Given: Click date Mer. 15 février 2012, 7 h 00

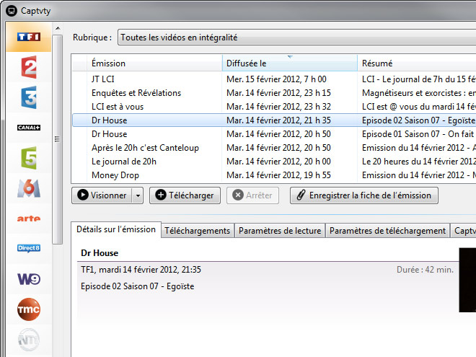Looking at the screenshot, I should pos(276,79).
